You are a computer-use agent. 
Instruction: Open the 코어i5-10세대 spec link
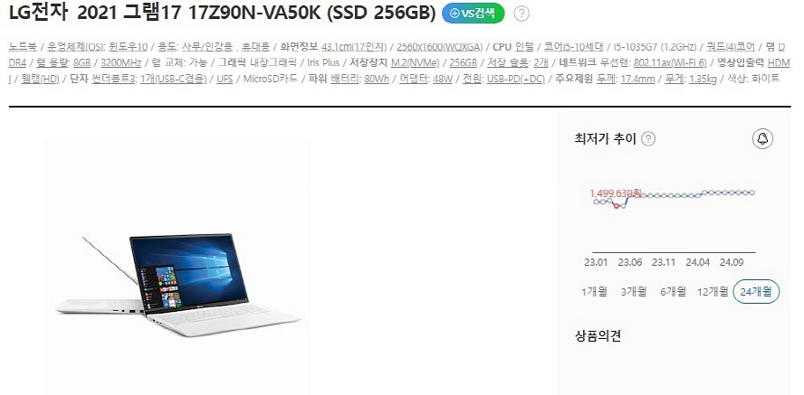(573, 47)
